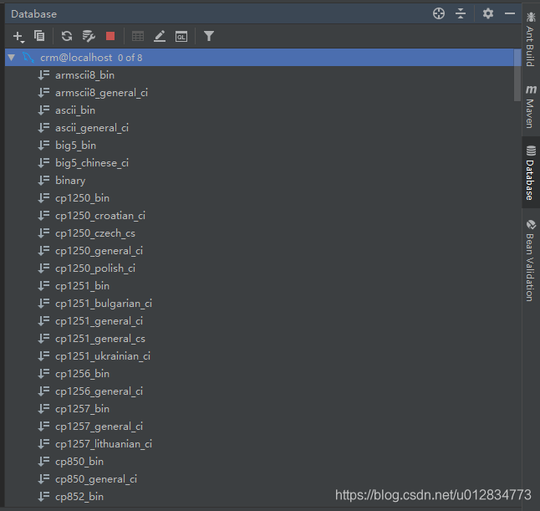
Task: Click the Collapse All icon in the header
Action: point(461,13)
